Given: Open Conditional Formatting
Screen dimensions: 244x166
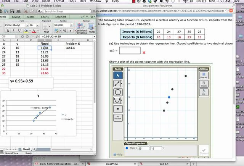Looking at the screenshot, I should click(x=81, y=28).
